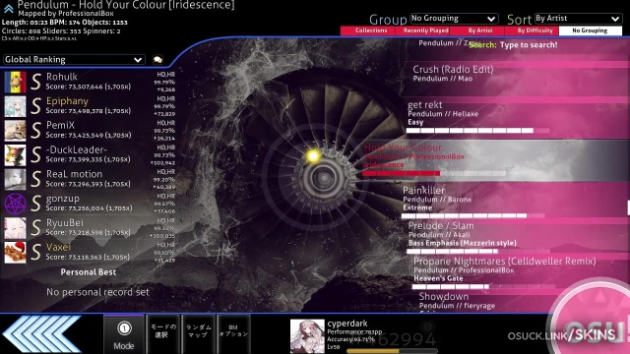Viewport: 630px width, 354px height.
Task: Open -DuckLeader-'s avatar thumbnail
Action: point(15,155)
